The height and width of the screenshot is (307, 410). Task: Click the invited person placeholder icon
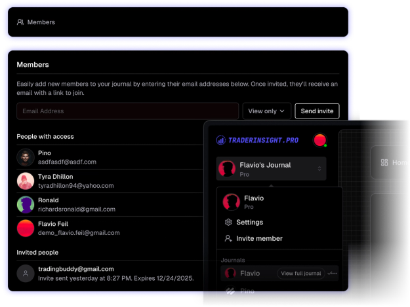point(26,274)
